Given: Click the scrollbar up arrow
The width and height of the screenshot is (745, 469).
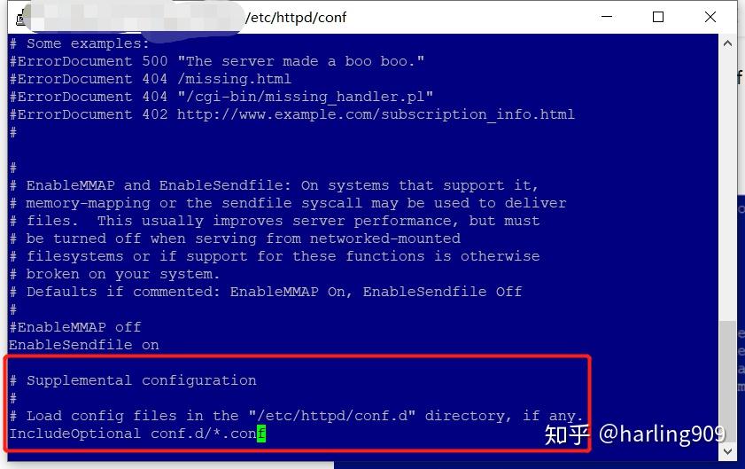Looking at the screenshot, I should point(727,43).
